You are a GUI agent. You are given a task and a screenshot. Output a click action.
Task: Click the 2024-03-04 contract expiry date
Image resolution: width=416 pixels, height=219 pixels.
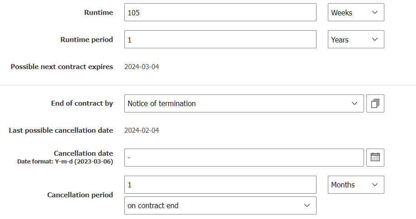pos(142,67)
